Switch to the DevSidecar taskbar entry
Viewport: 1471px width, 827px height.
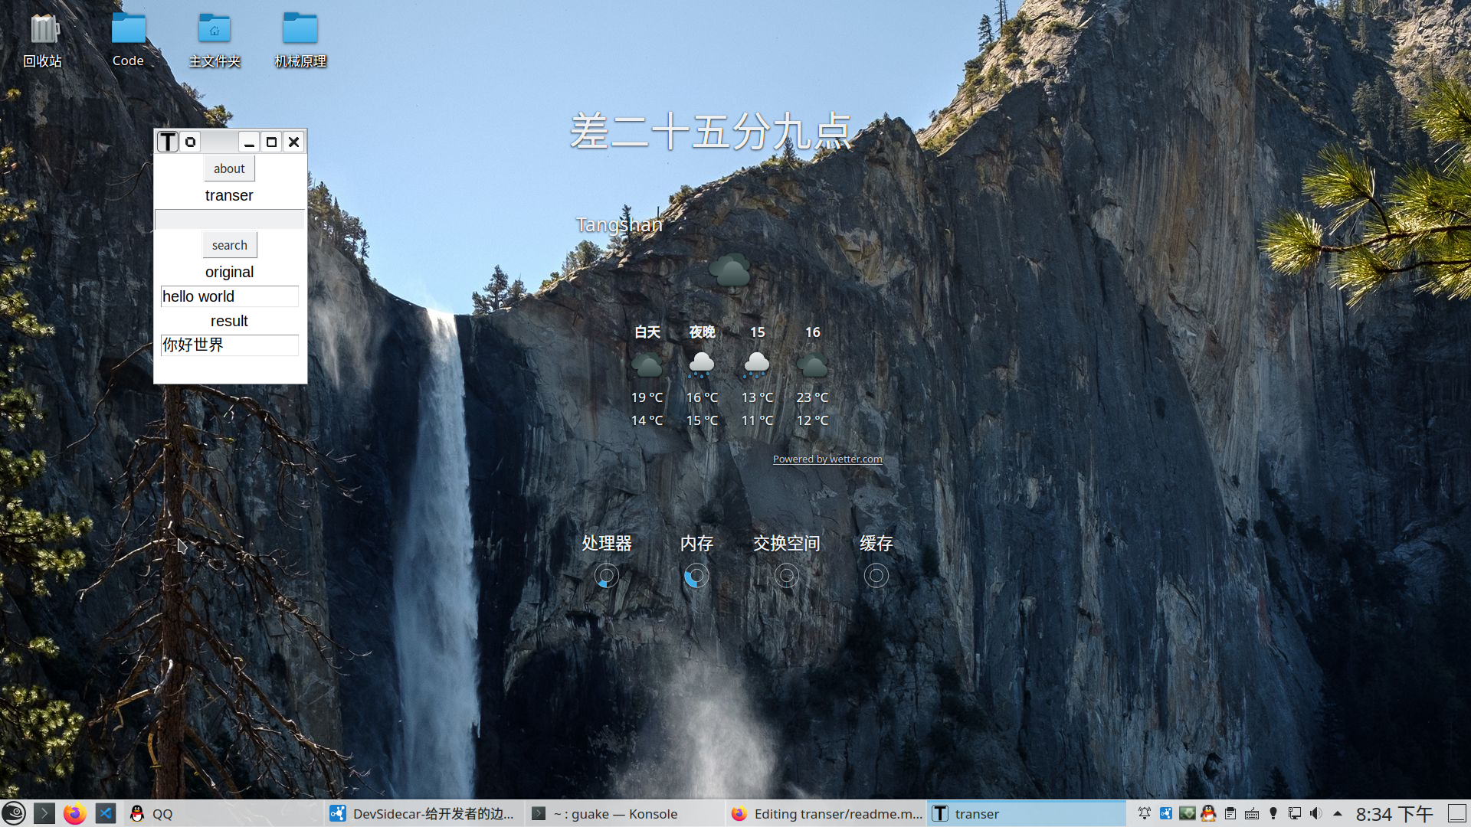coord(424,813)
